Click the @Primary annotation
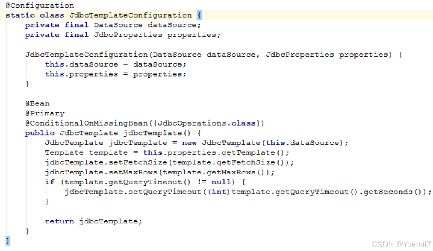The image size is (433, 251). (x=45, y=113)
